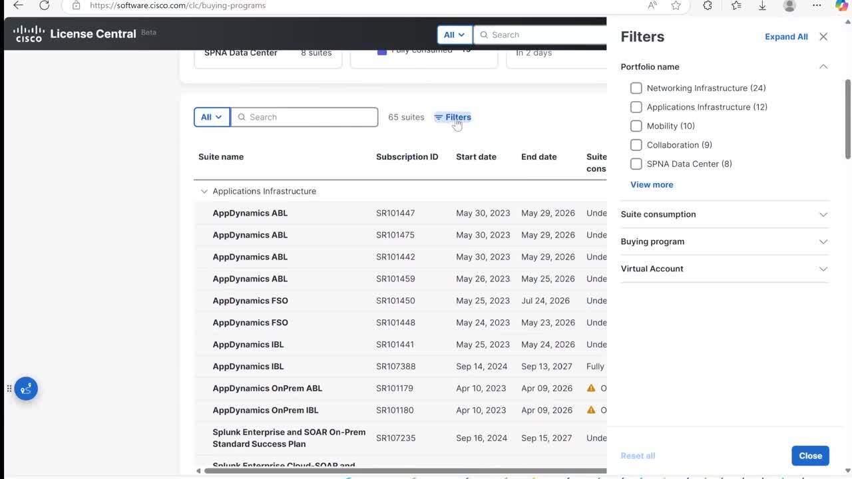This screenshot has width=852, height=479.
Task: Click subscription ID SR107235
Action: click(396, 438)
